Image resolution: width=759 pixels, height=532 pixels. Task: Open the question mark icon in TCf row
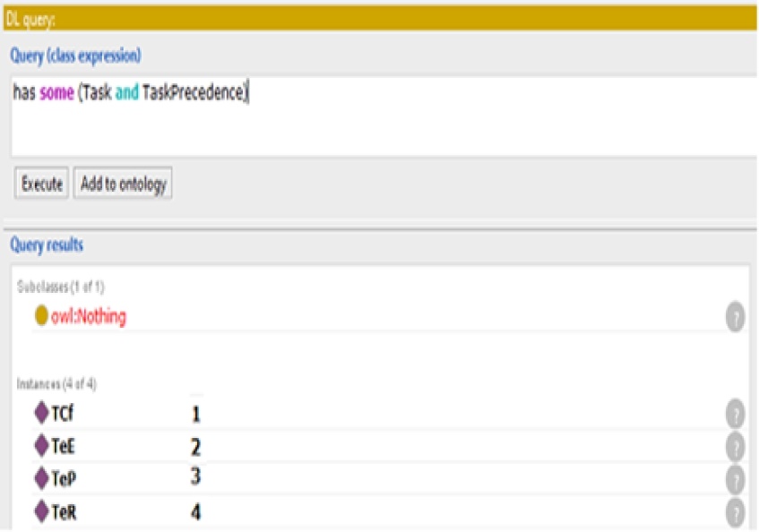click(735, 414)
